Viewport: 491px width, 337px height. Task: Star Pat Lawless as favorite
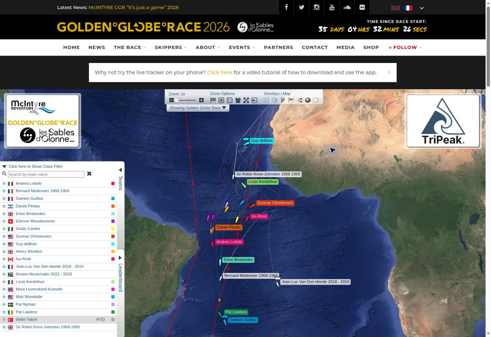click(4, 312)
